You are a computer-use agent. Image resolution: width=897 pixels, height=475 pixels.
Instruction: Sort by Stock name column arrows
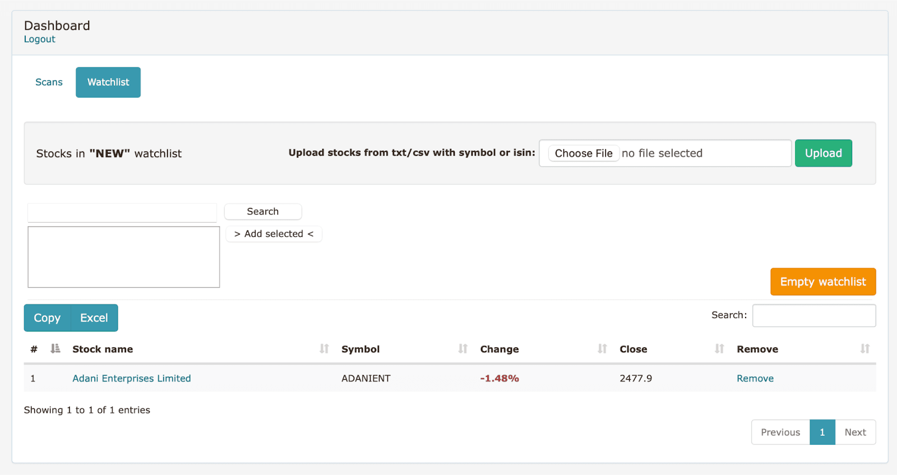click(324, 349)
